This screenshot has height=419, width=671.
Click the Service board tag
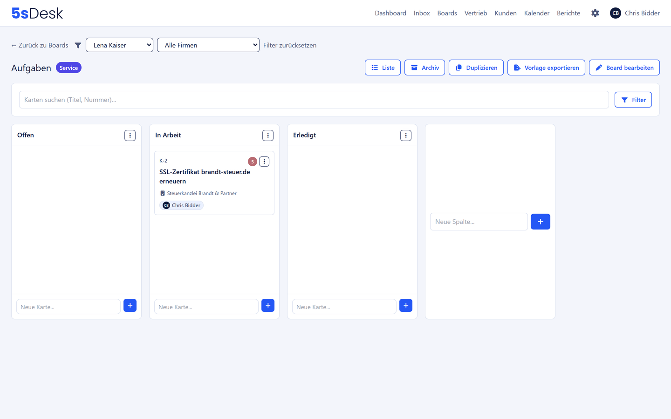click(x=68, y=68)
